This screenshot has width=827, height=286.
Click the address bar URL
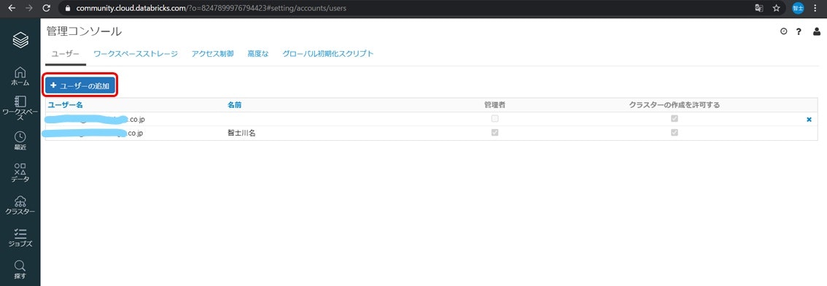click(211, 9)
